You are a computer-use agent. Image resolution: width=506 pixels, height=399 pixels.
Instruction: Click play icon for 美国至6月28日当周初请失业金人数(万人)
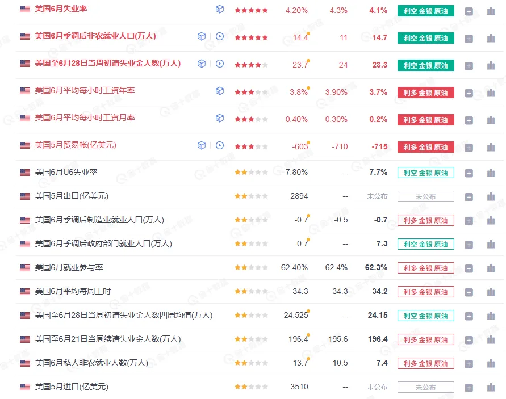220,64
